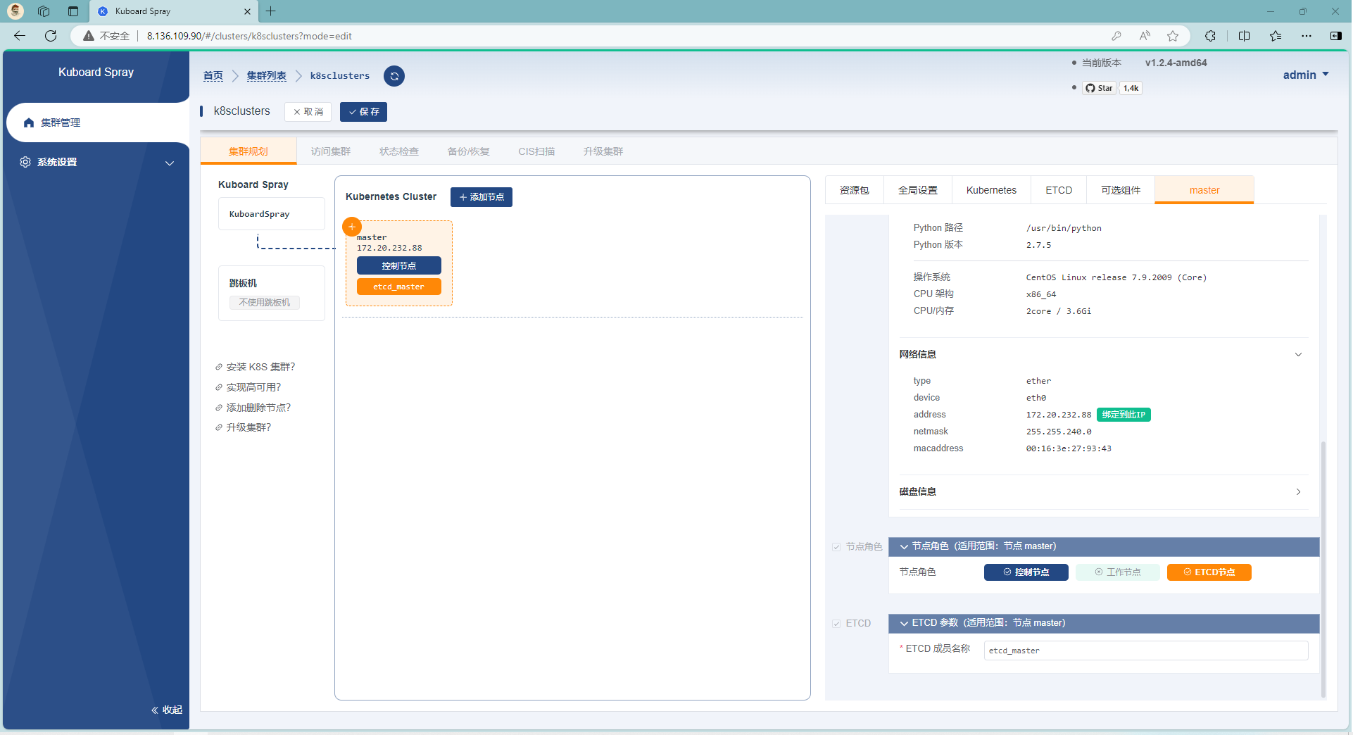This screenshot has height=735, width=1353.
Task: Click the orange plus icon on master node
Action: tap(352, 227)
